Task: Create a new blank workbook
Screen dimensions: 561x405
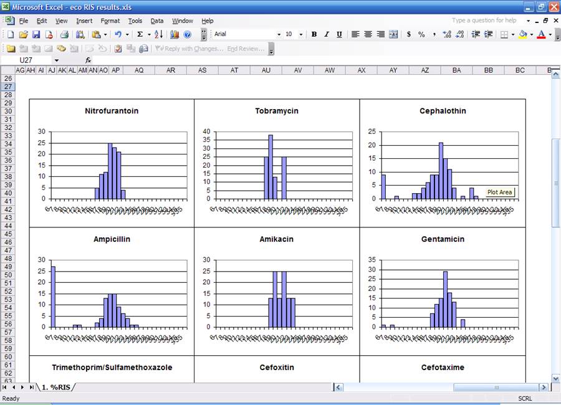Action: [11, 34]
